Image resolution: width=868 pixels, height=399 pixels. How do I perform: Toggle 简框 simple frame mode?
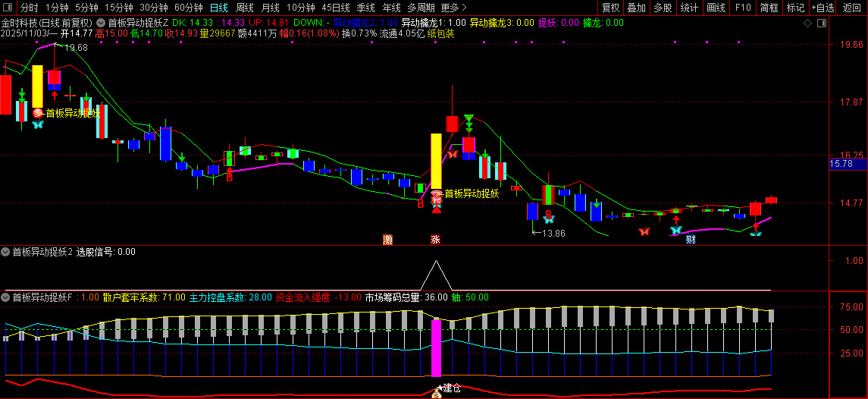(x=769, y=8)
